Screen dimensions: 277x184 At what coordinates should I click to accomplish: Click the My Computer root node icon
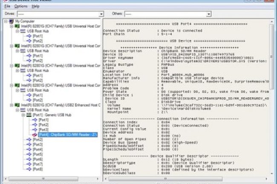[12, 21]
